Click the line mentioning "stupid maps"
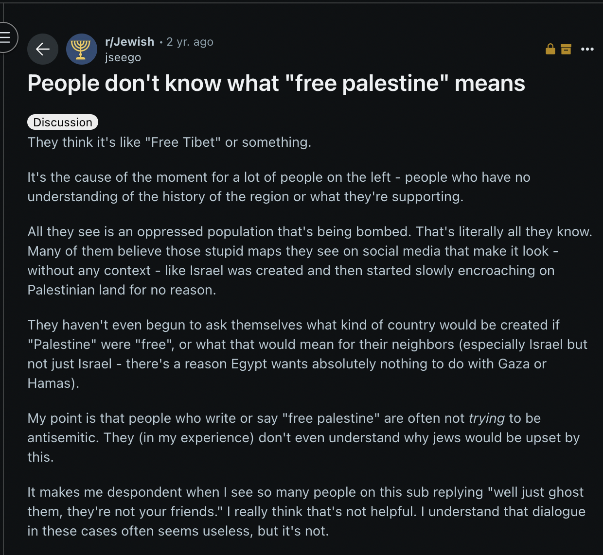Viewport: 603px width, 555px height. tap(293, 251)
